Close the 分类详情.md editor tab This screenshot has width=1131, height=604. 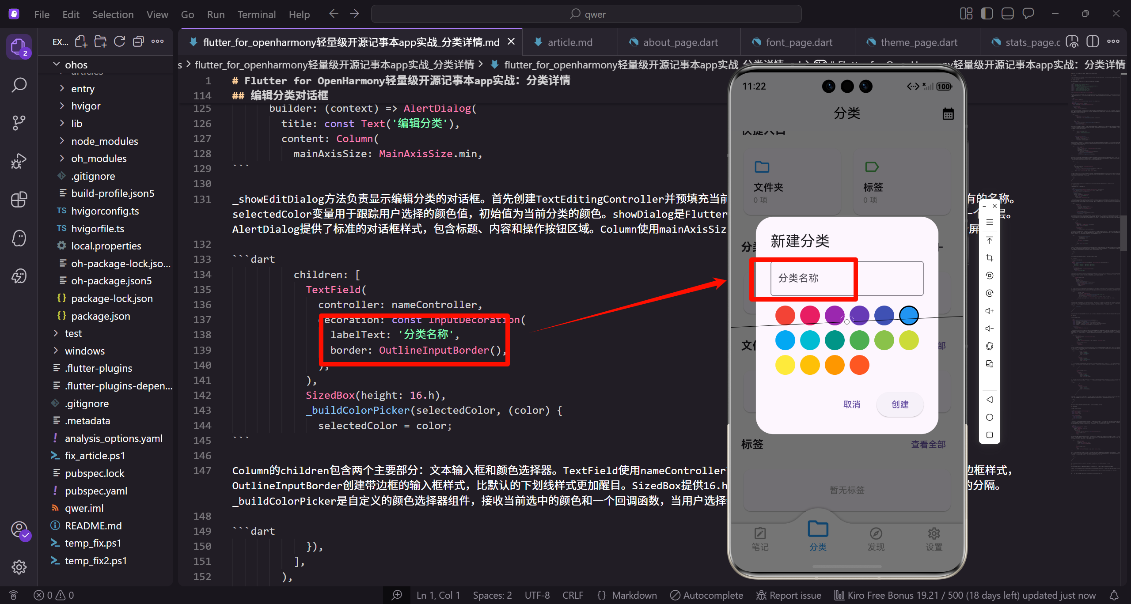511,42
